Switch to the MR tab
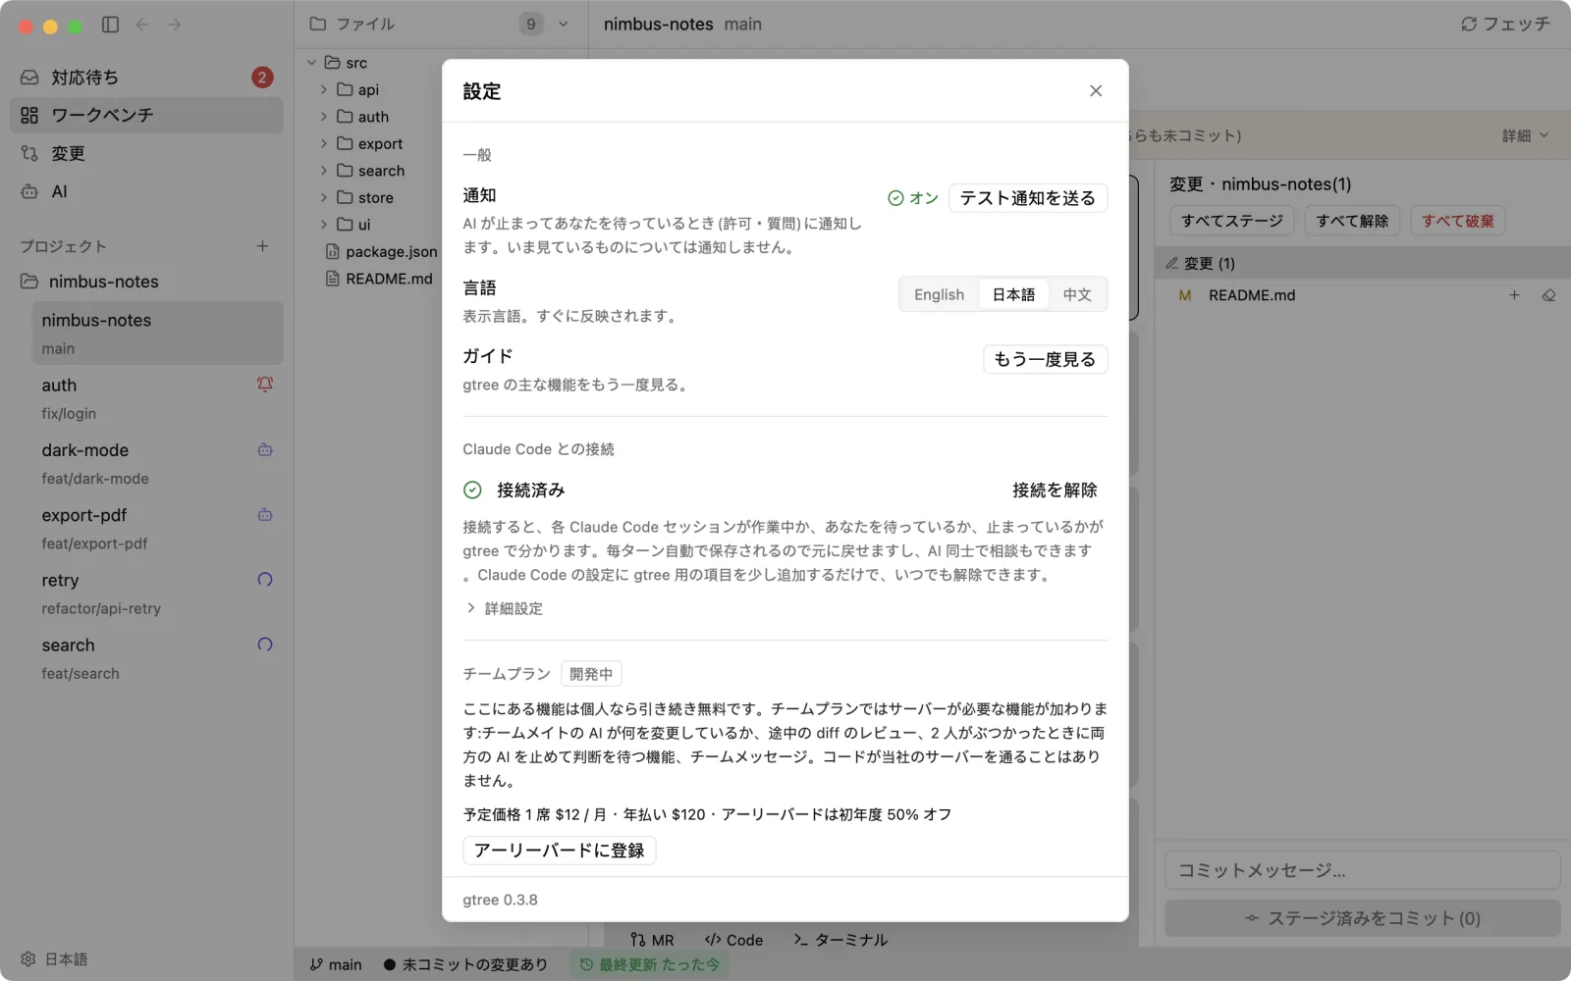Image resolution: width=1571 pixels, height=981 pixels. pos(652,940)
